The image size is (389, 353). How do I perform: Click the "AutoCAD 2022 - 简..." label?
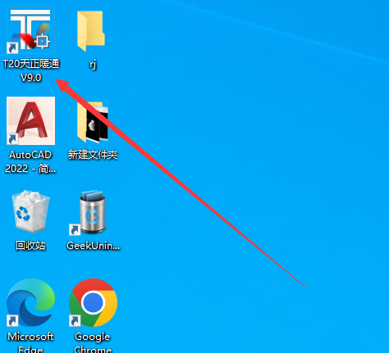(x=30, y=161)
